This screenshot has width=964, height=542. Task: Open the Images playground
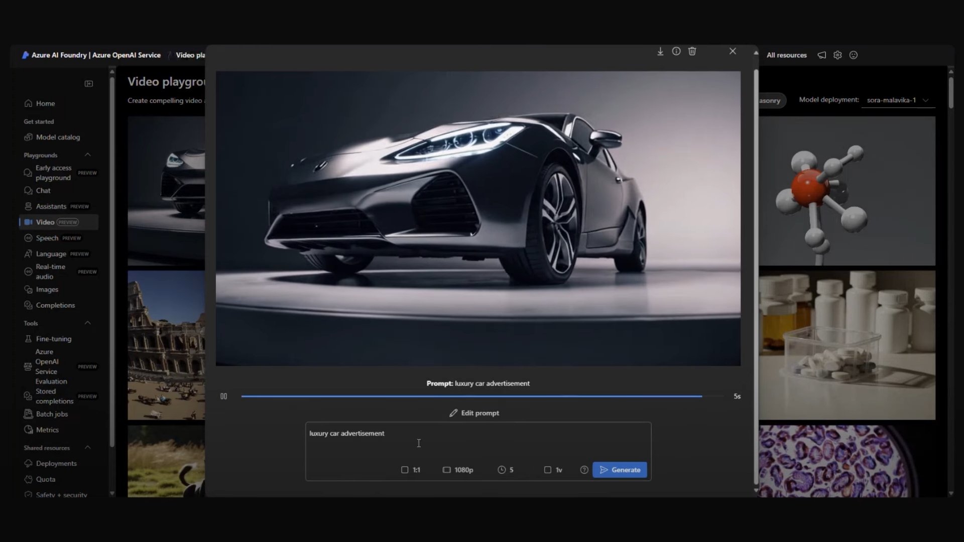pyautogui.click(x=41, y=290)
